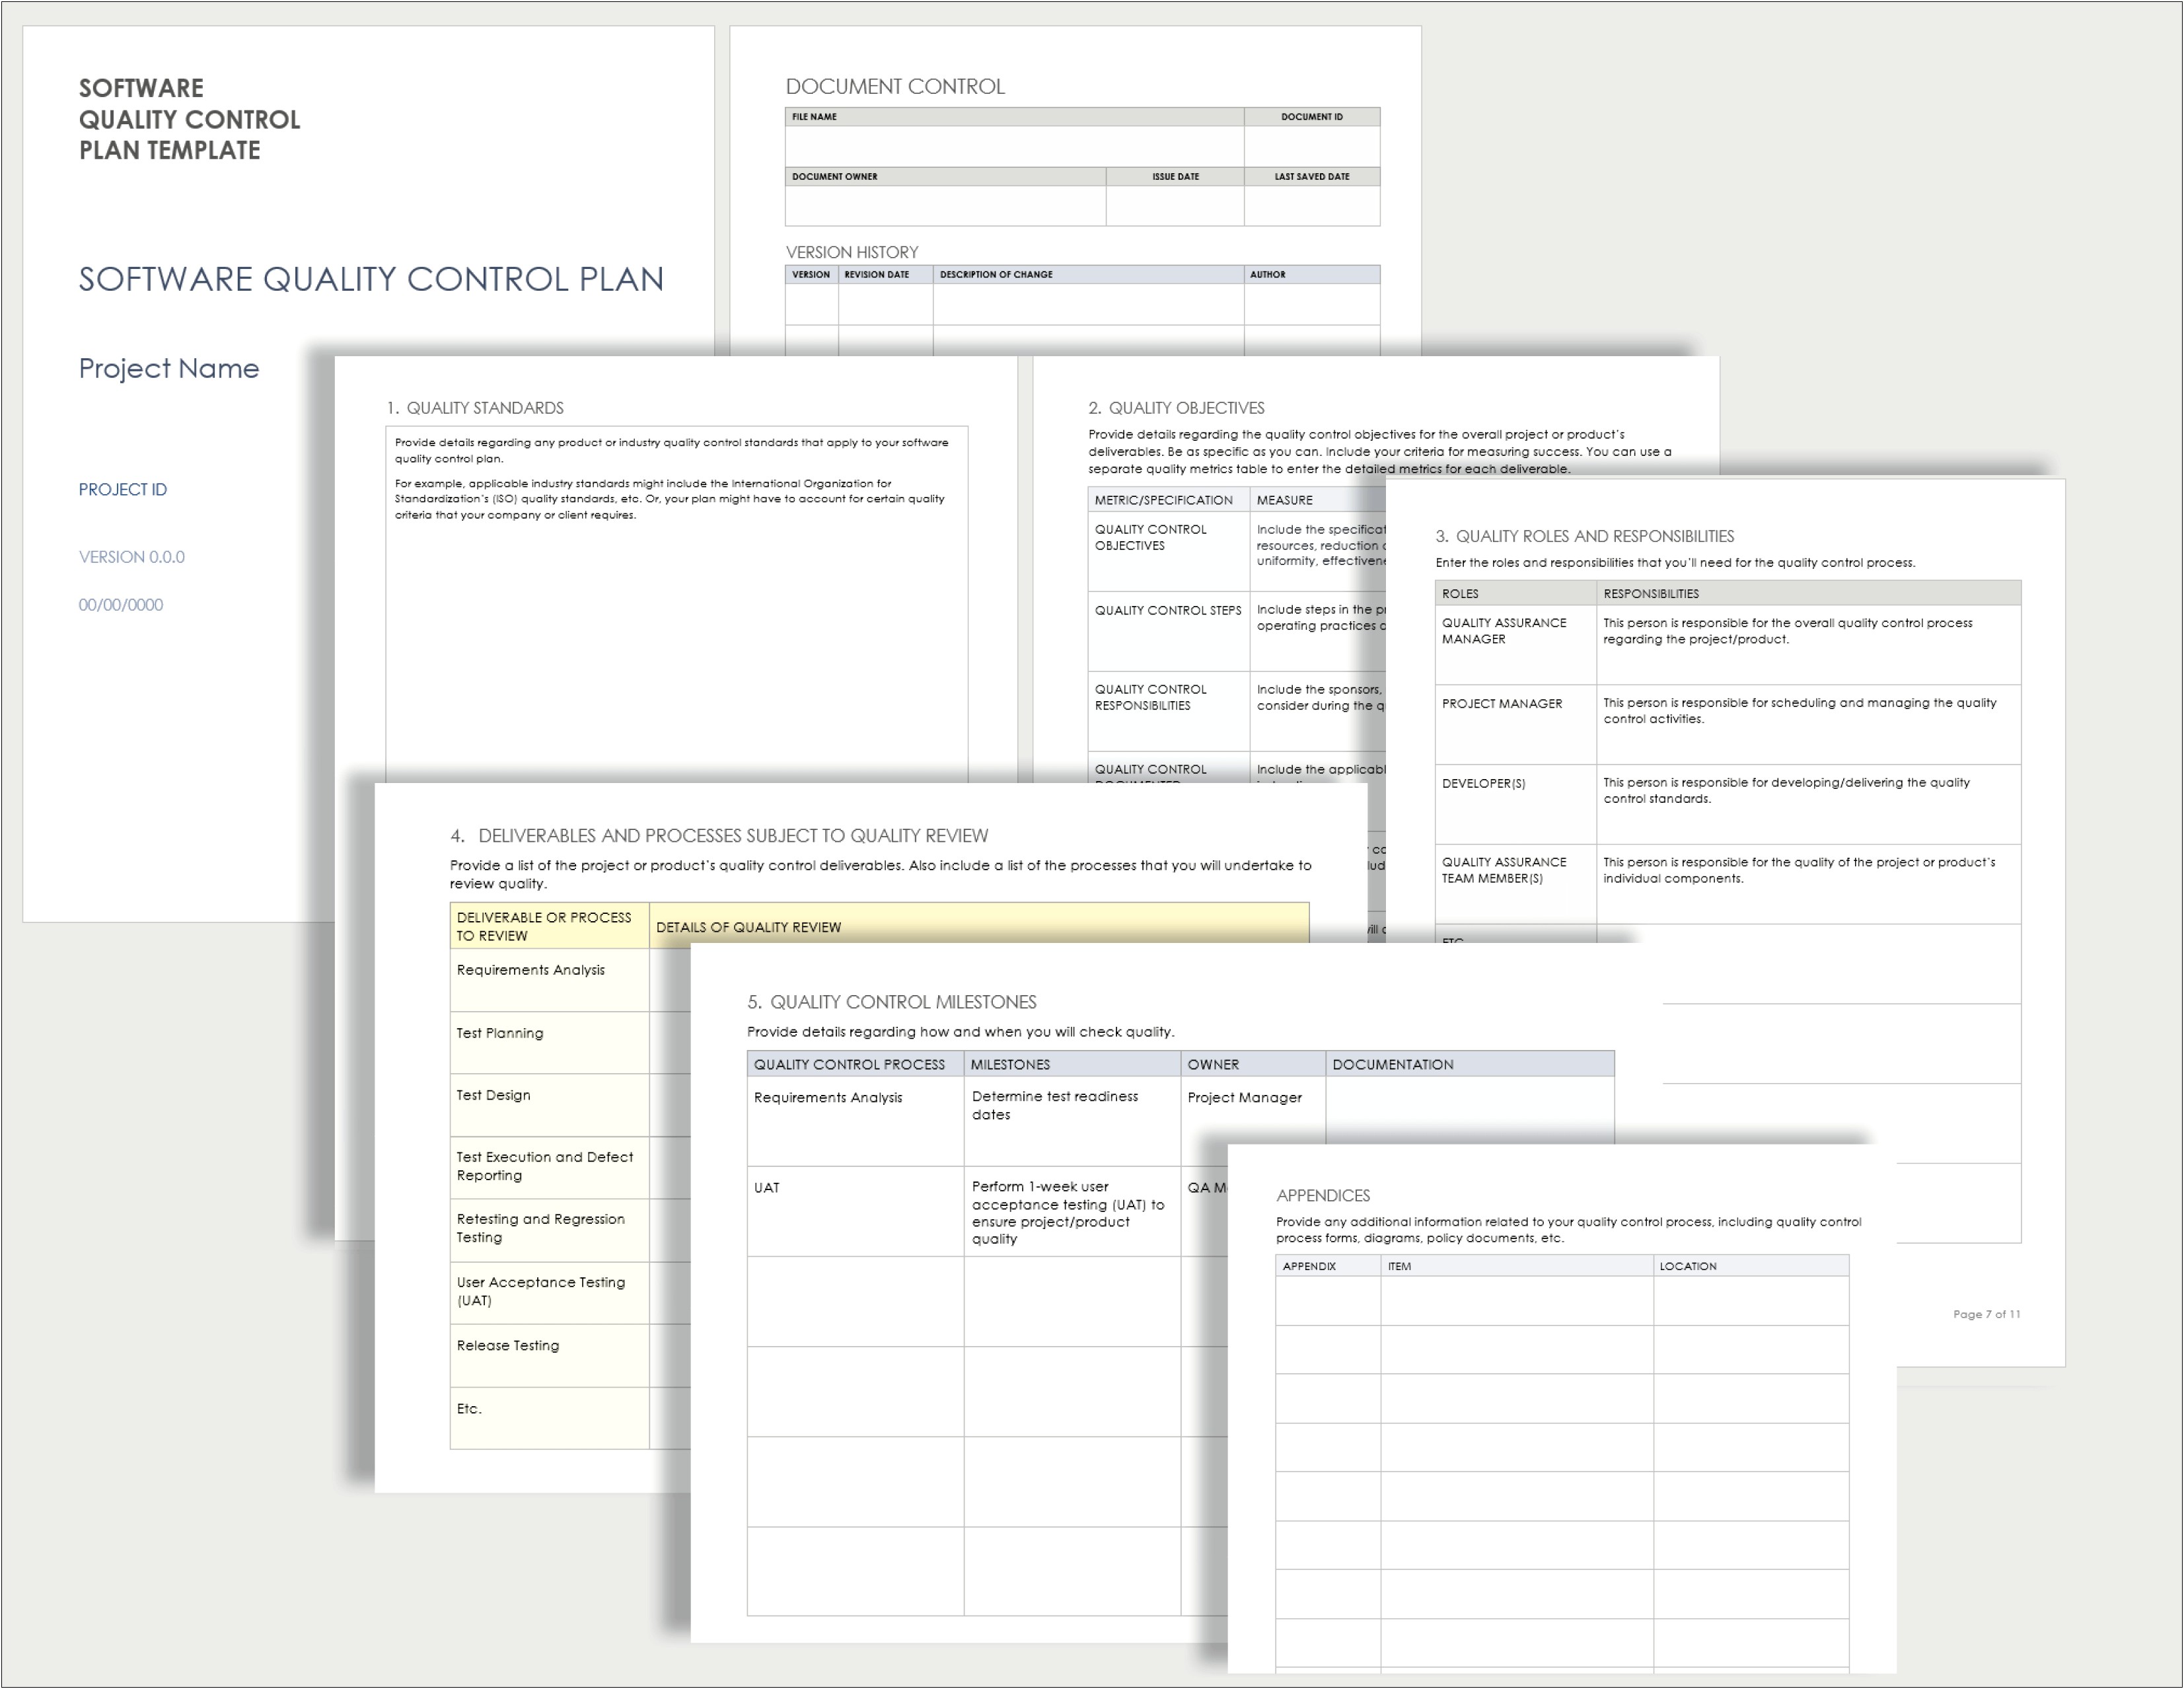Click the '00/00/0000' date placeholder
Screen dimensions: 2184x1689
coord(120,605)
